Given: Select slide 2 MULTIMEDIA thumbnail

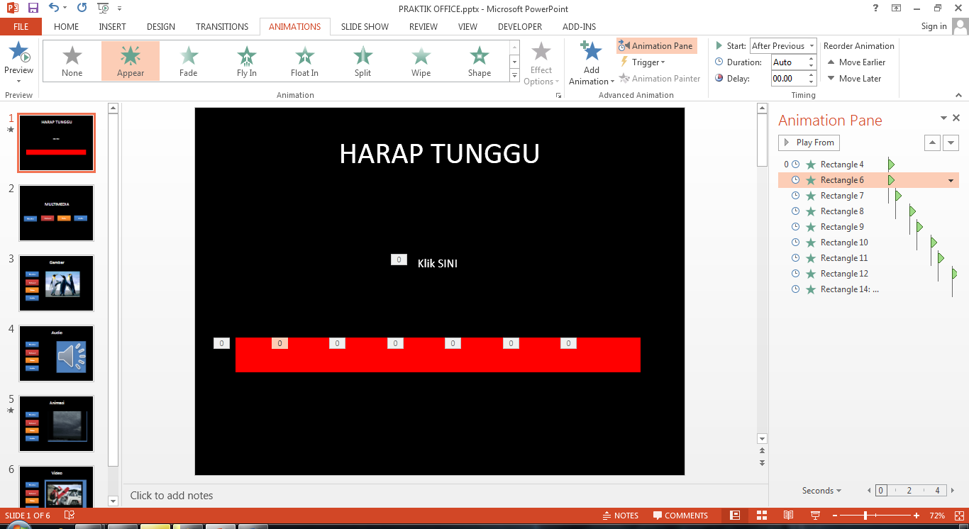Looking at the screenshot, I should pos(57,213).
